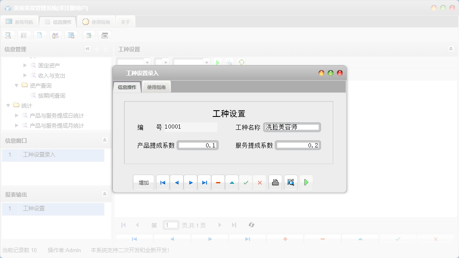Click the print icon in the dialog
The height and width of the screenshot is (258, 459).
tap(275, 182)
